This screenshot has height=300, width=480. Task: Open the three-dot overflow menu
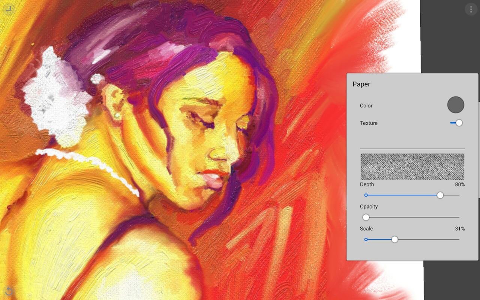471,9
